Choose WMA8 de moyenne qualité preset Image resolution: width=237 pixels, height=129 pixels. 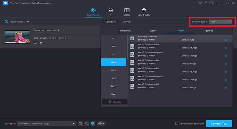click(x=180, y=78)
